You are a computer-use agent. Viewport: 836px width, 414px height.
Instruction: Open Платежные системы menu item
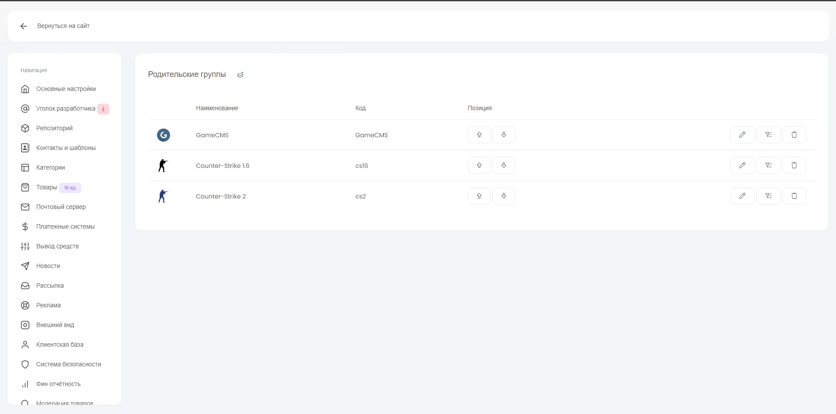coord(65,226)
